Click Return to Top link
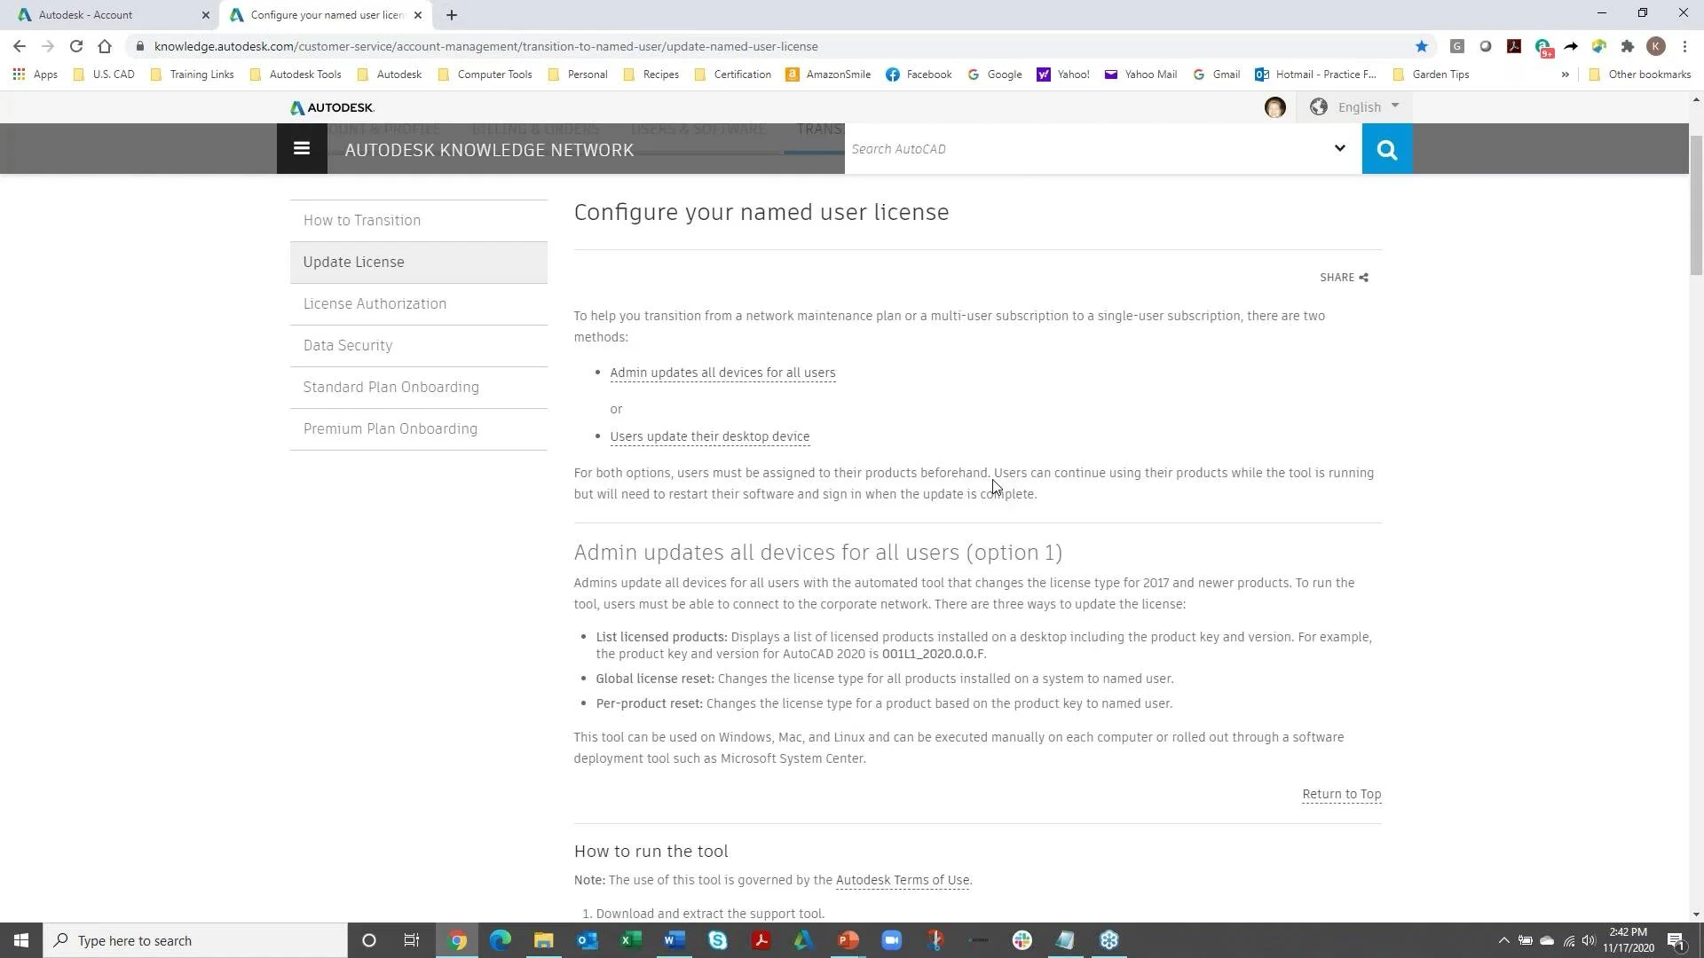The image size is (1704, 958). pos(1341,794)
